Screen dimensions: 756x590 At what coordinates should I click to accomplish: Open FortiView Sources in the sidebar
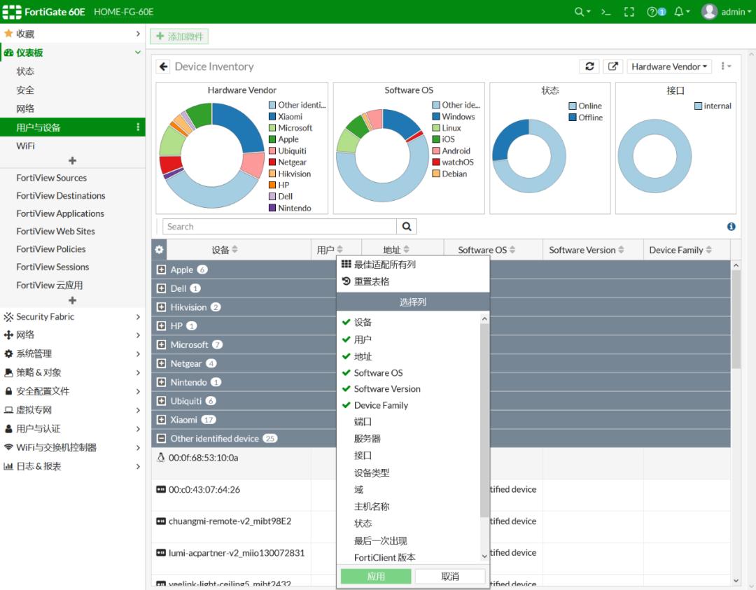pos(52,178)
